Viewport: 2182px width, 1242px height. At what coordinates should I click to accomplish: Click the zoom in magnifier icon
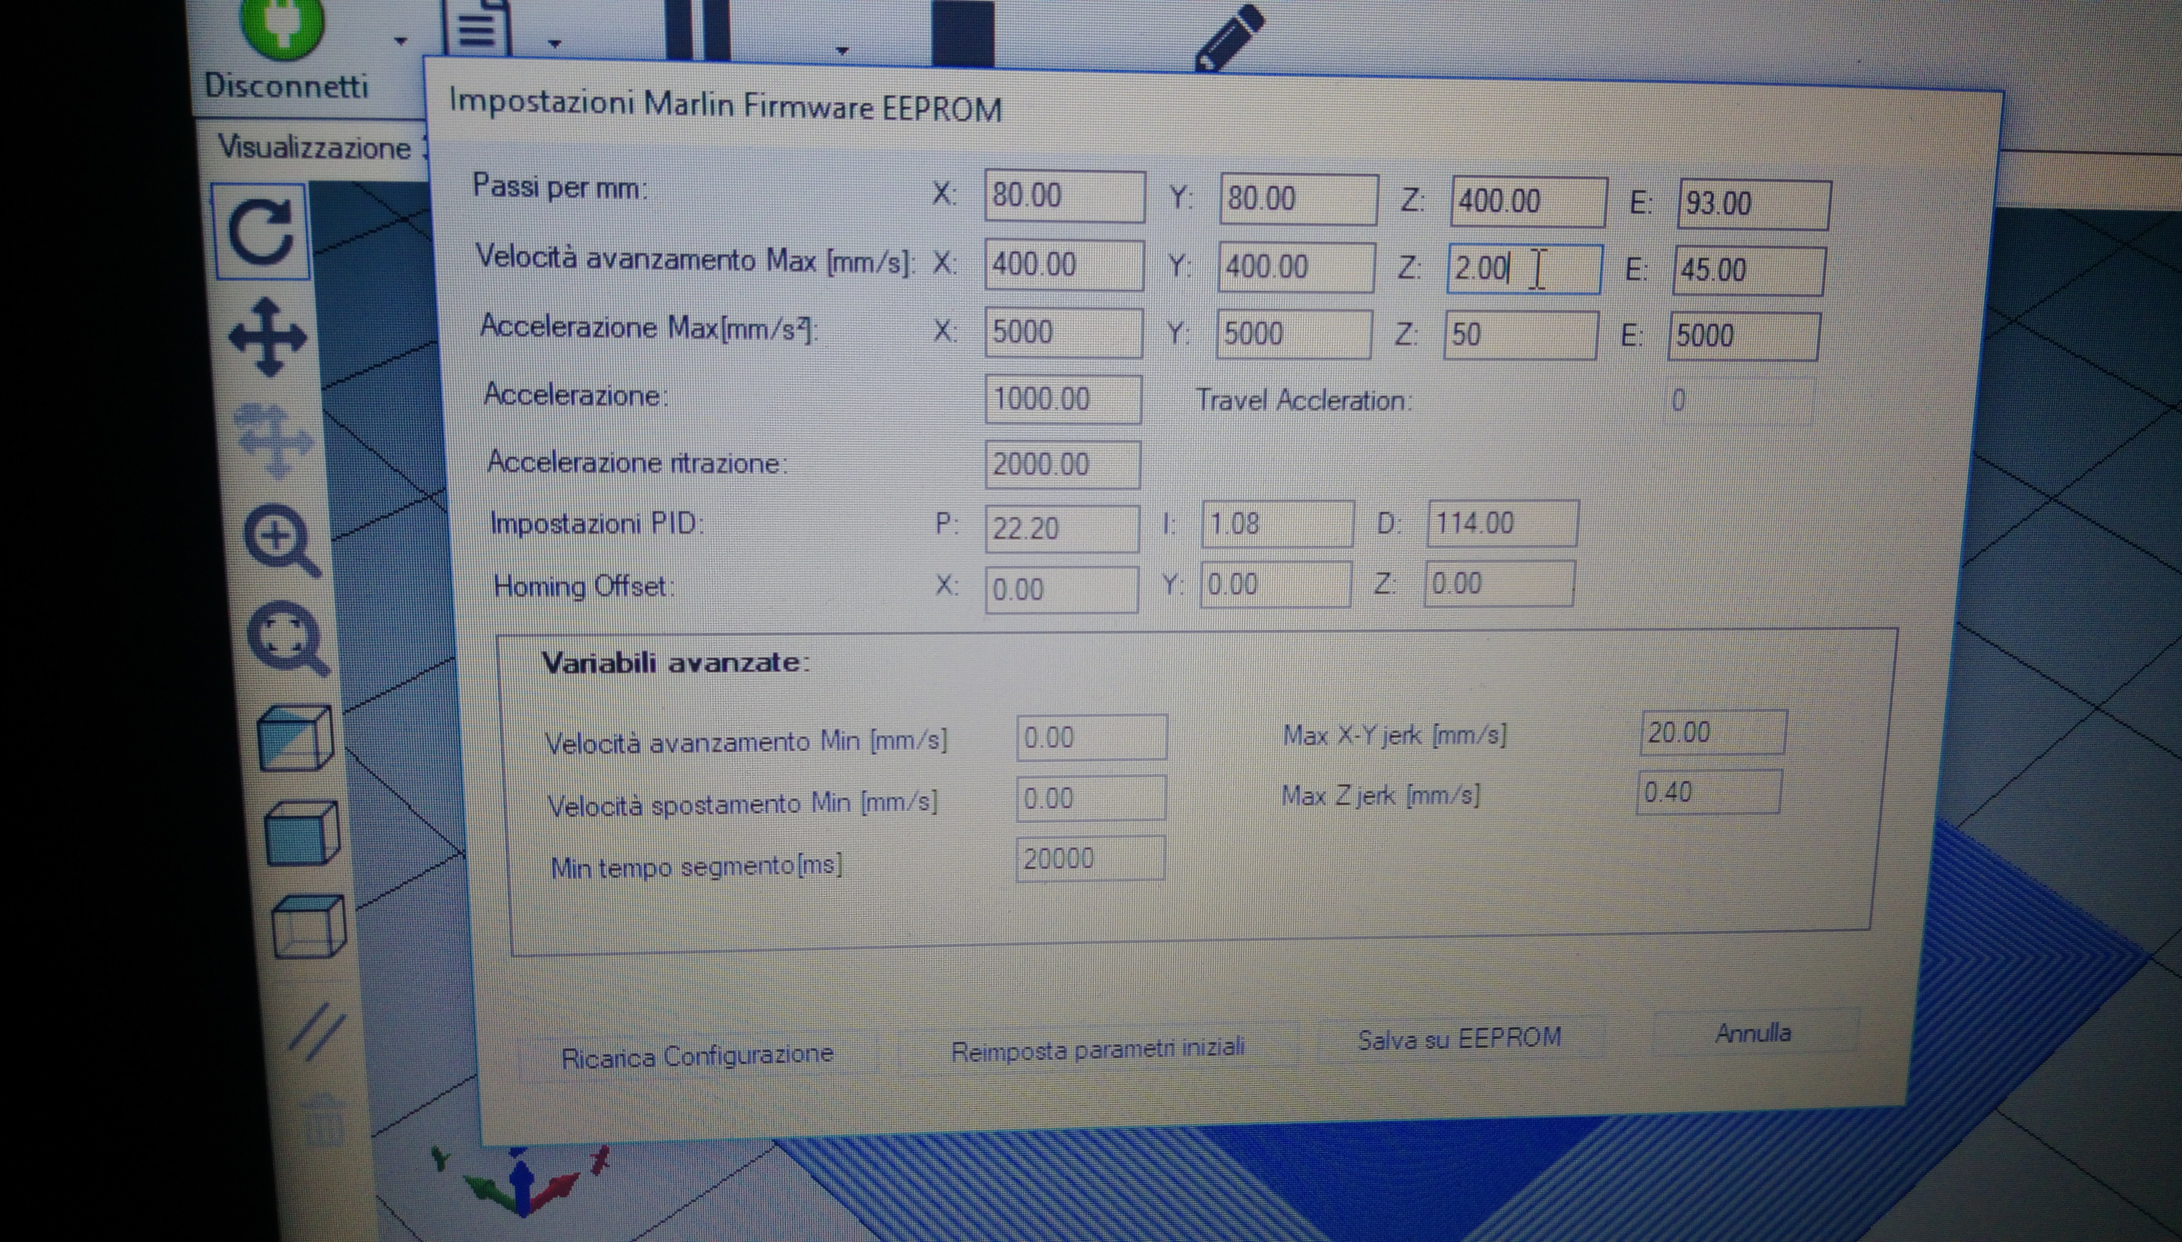pos(283,542)
